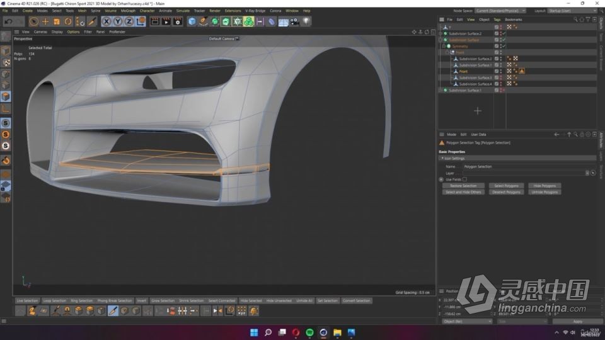The image size is (605, 340).
Task: Click the Mirror icon in bottom toolbar
Action: [x=217, y=310]
